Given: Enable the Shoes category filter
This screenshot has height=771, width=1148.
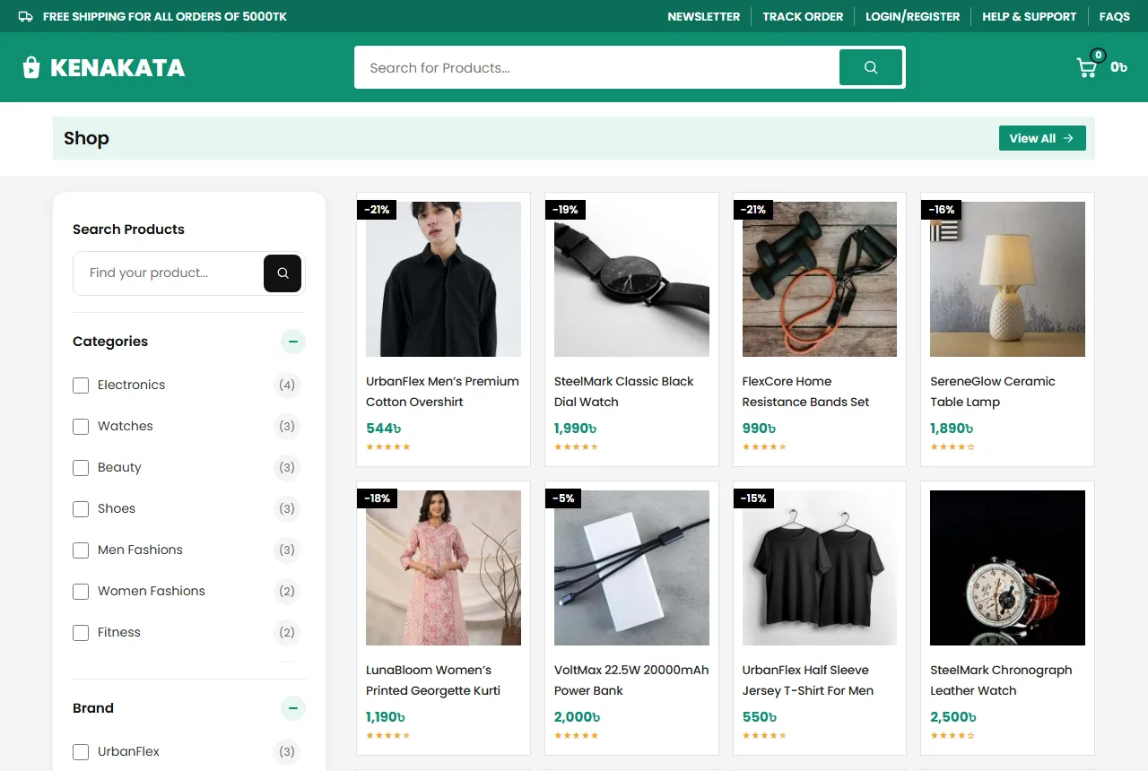Looking at the screenshot, I should [x=81, y=509].
